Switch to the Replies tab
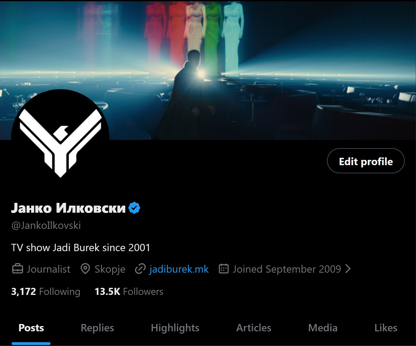 click(x=97, y=328)
